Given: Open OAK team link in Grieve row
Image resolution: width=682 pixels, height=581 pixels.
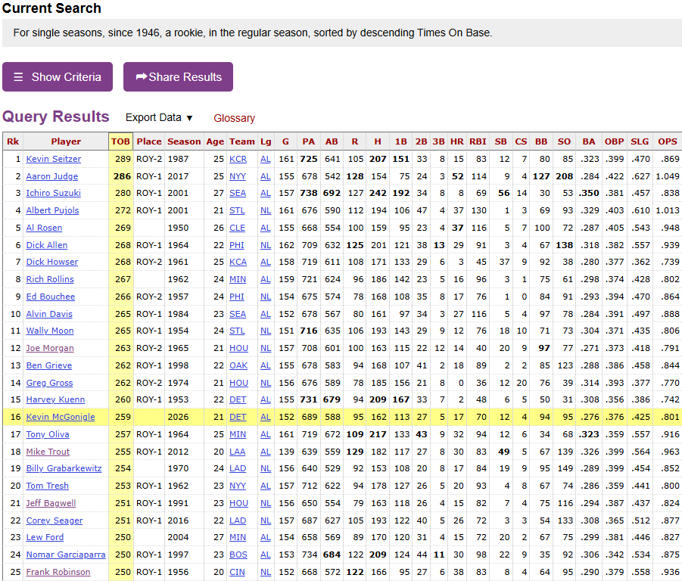Looking at the screenshot, I should point(238,365).
